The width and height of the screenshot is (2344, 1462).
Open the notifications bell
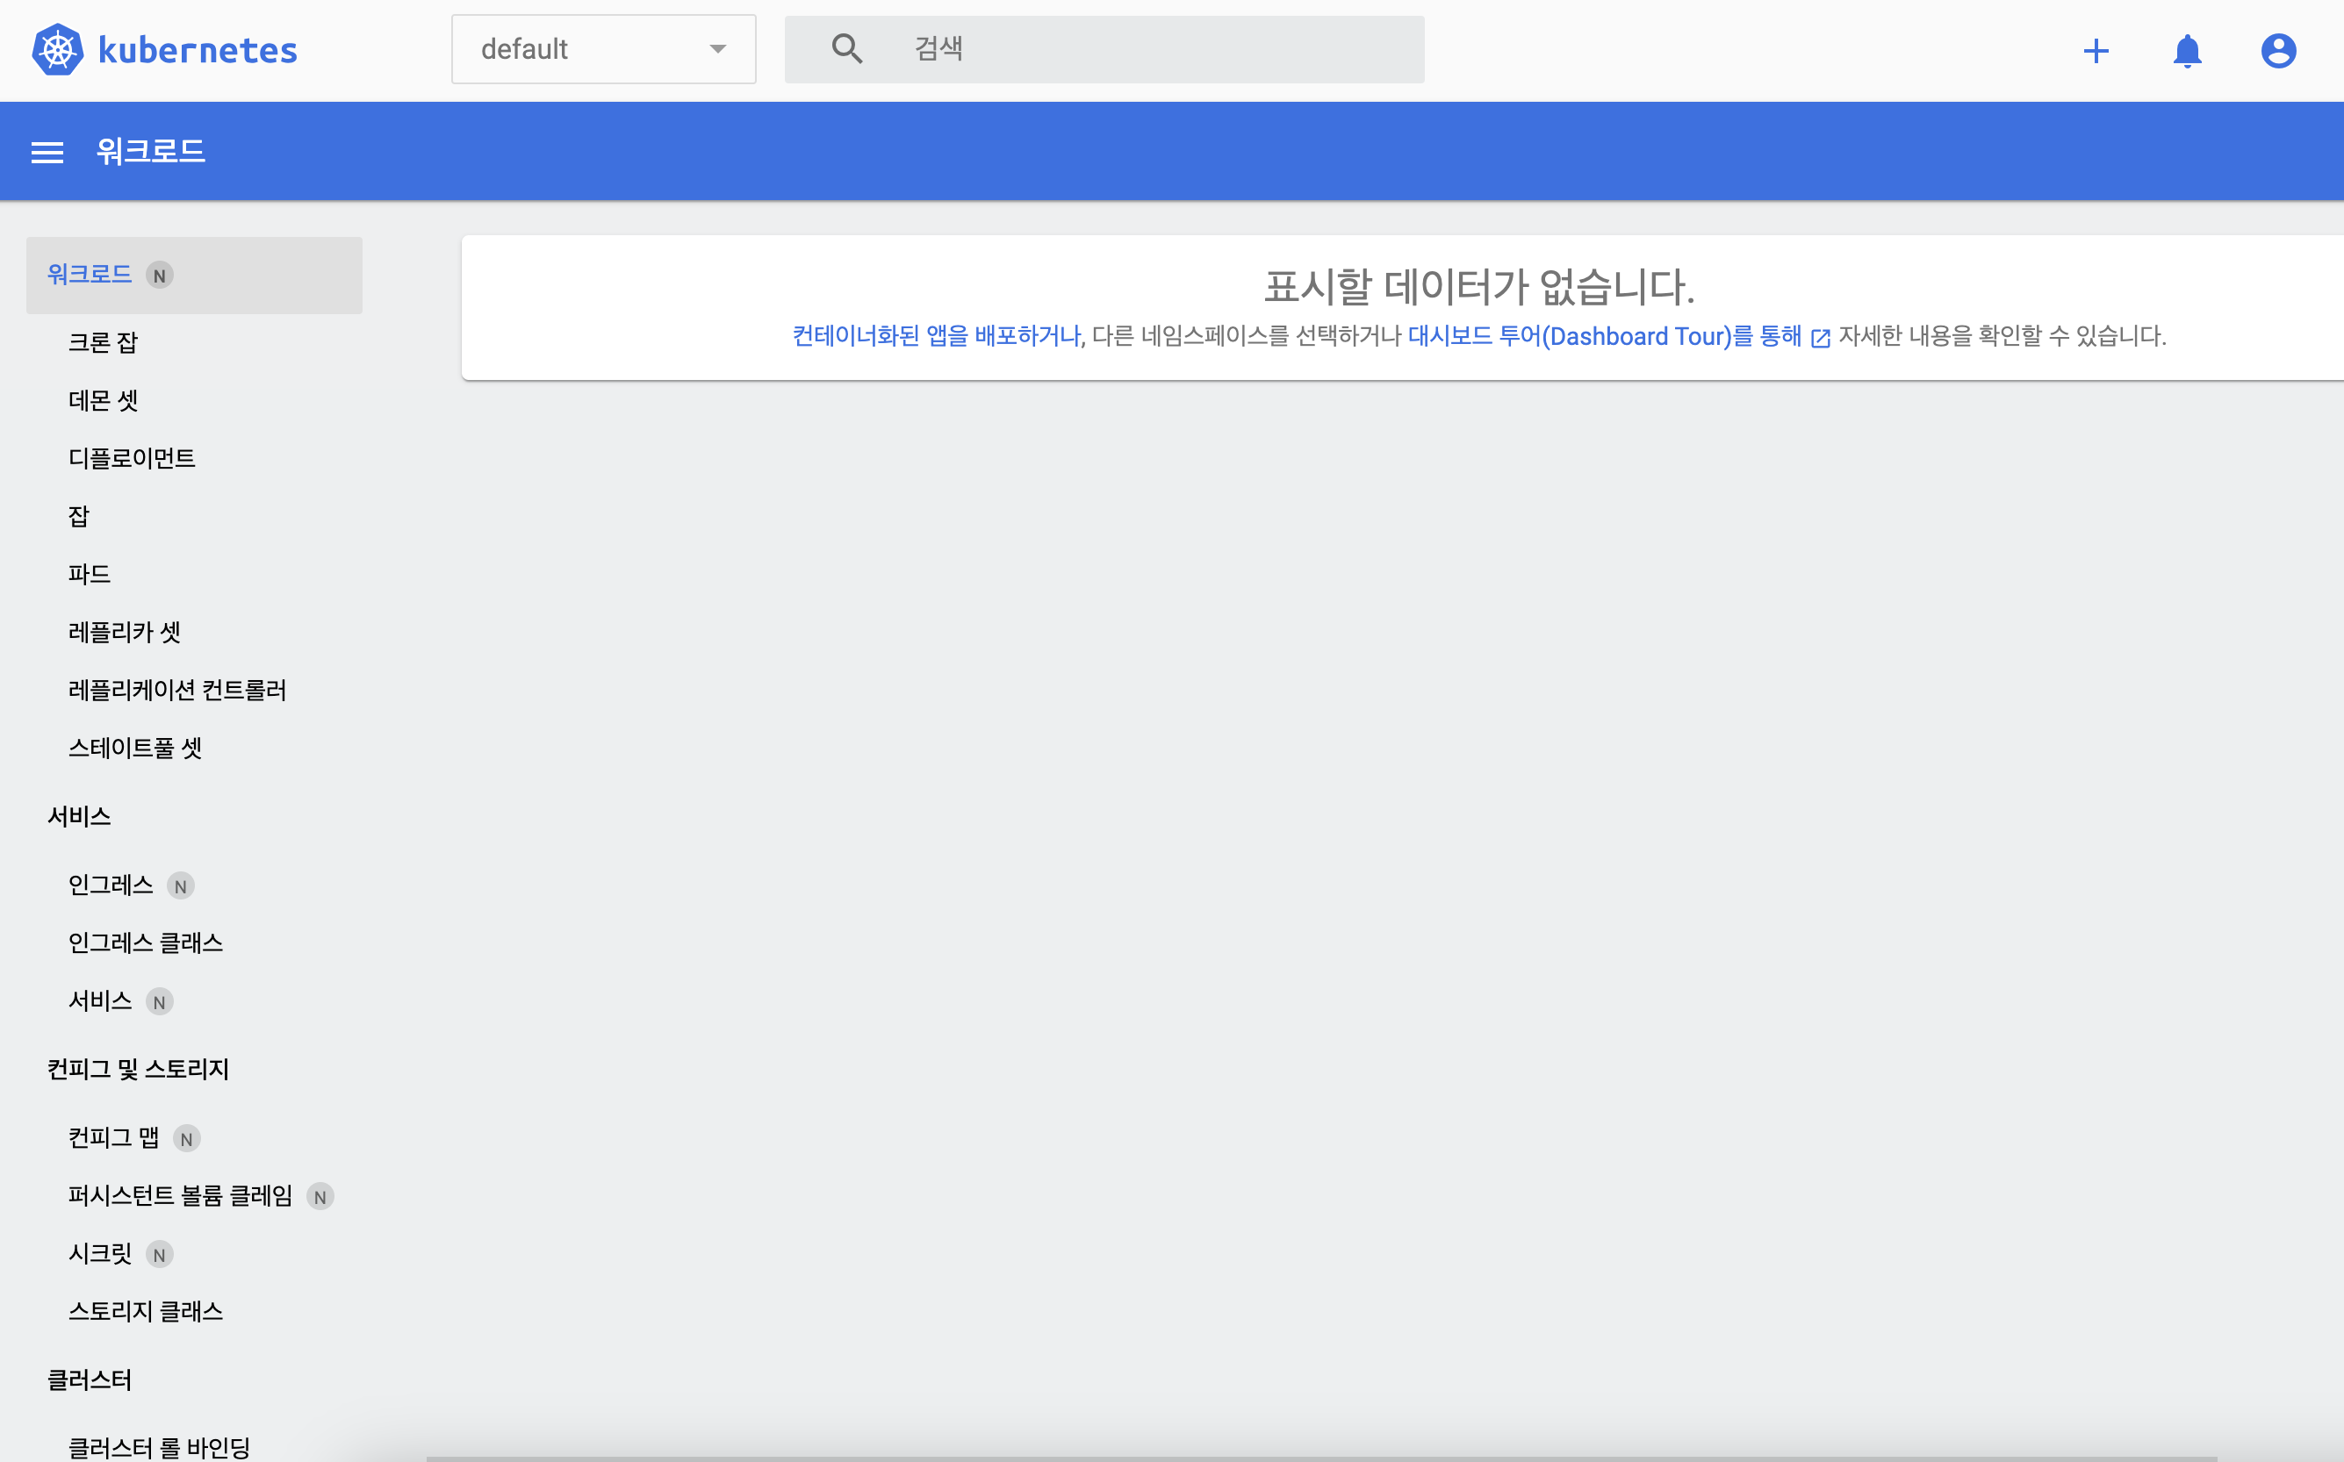click(x=2187, y=50)
